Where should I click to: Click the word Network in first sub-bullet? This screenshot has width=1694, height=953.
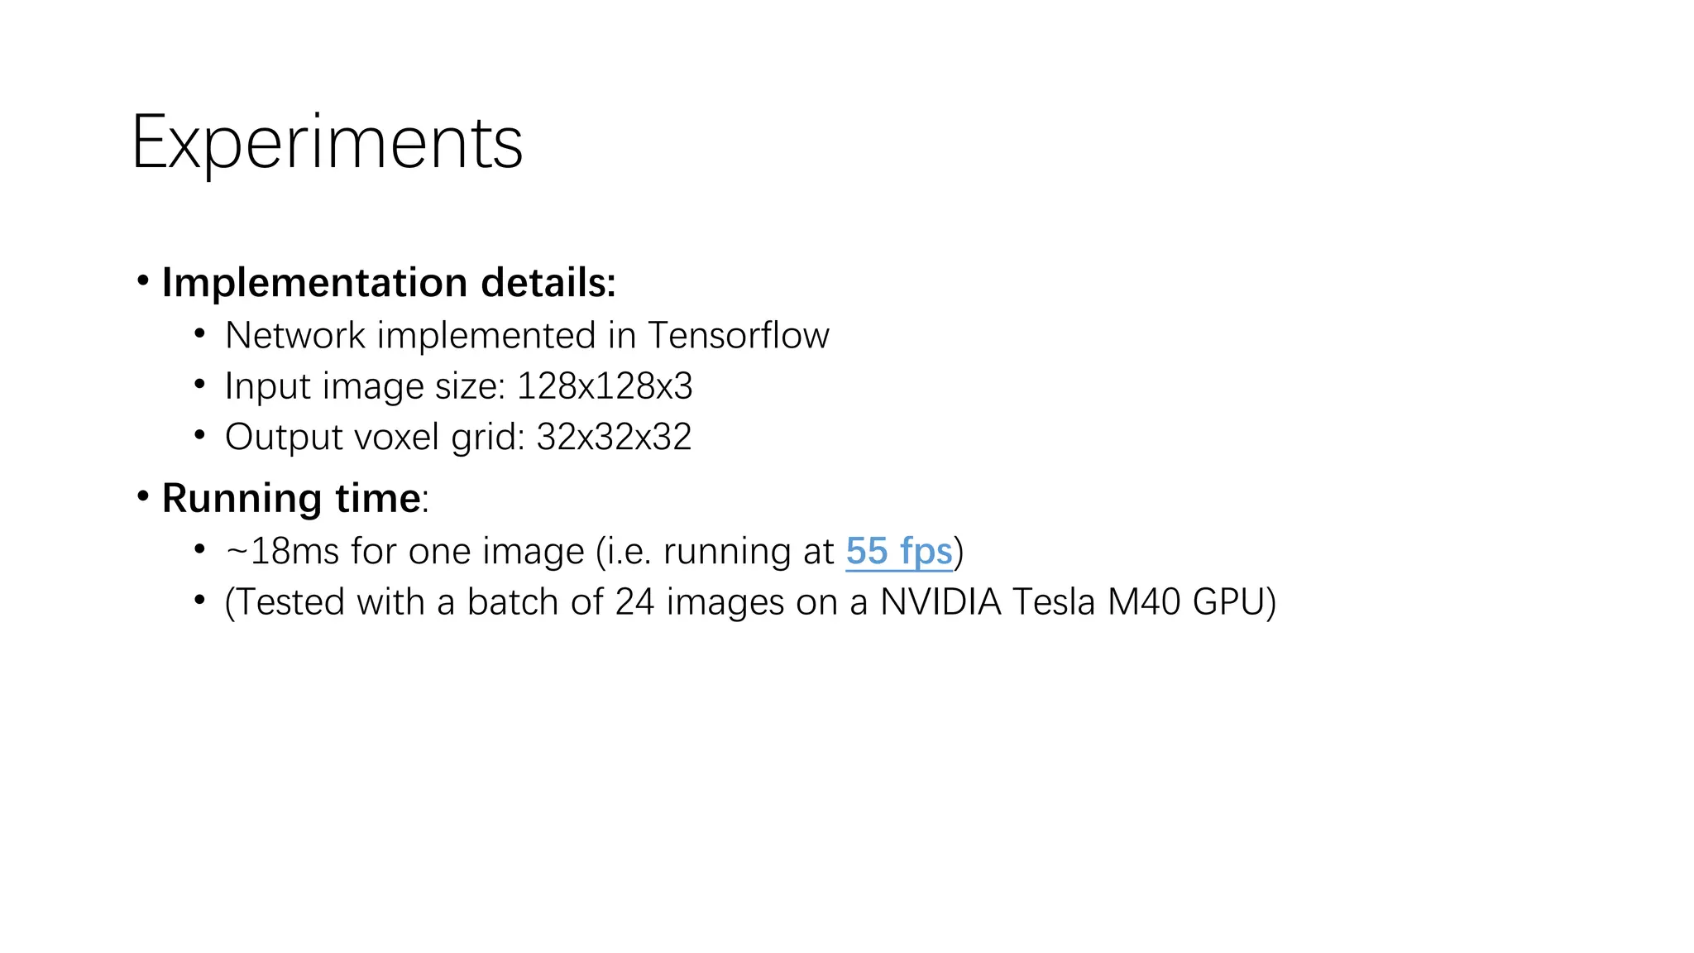(294, 336)
